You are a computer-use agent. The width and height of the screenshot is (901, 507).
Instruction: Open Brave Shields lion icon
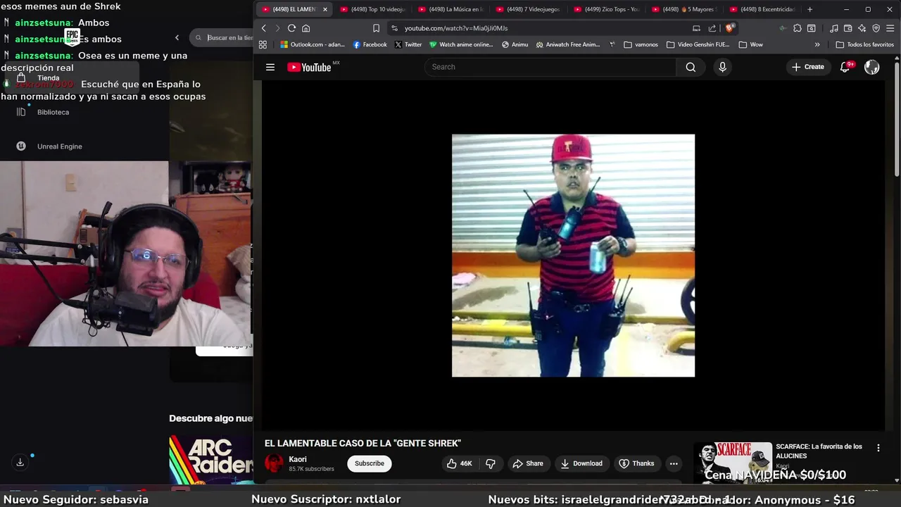pyautogui.click(x=730, y=28)
